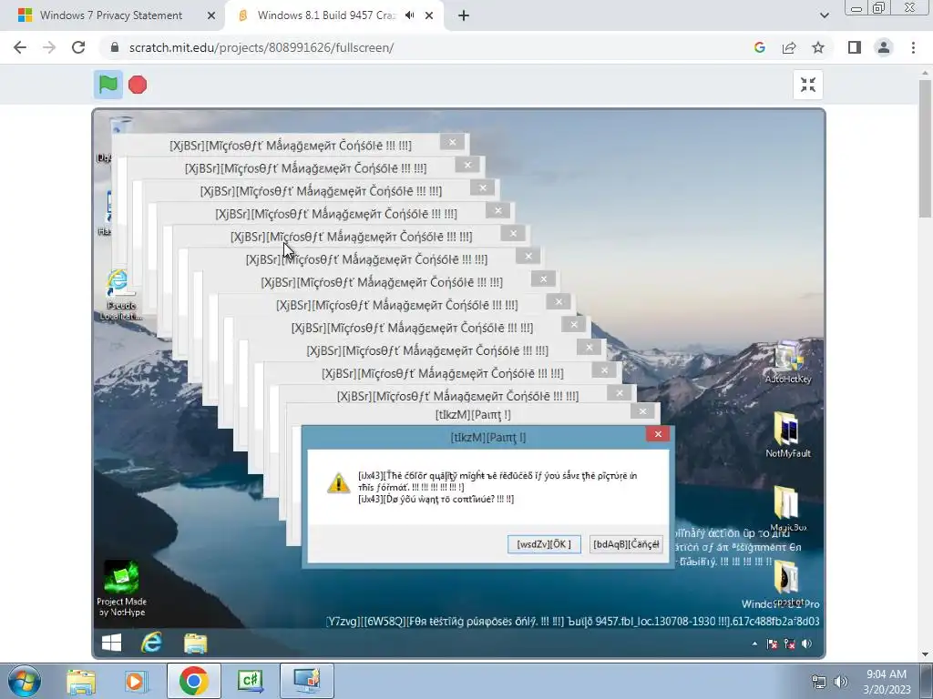Launch Internet Explorer from project taskbar
This screenshot has width=933, height=699.
(x=152, y=643)
